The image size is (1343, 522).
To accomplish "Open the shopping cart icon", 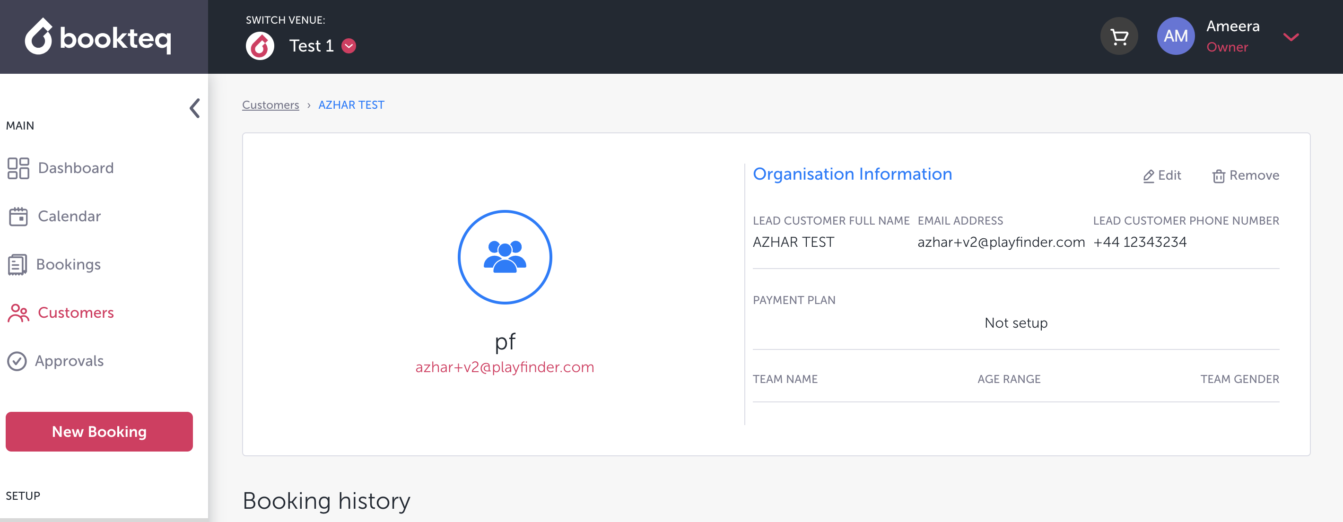I will coord(1119,36).
